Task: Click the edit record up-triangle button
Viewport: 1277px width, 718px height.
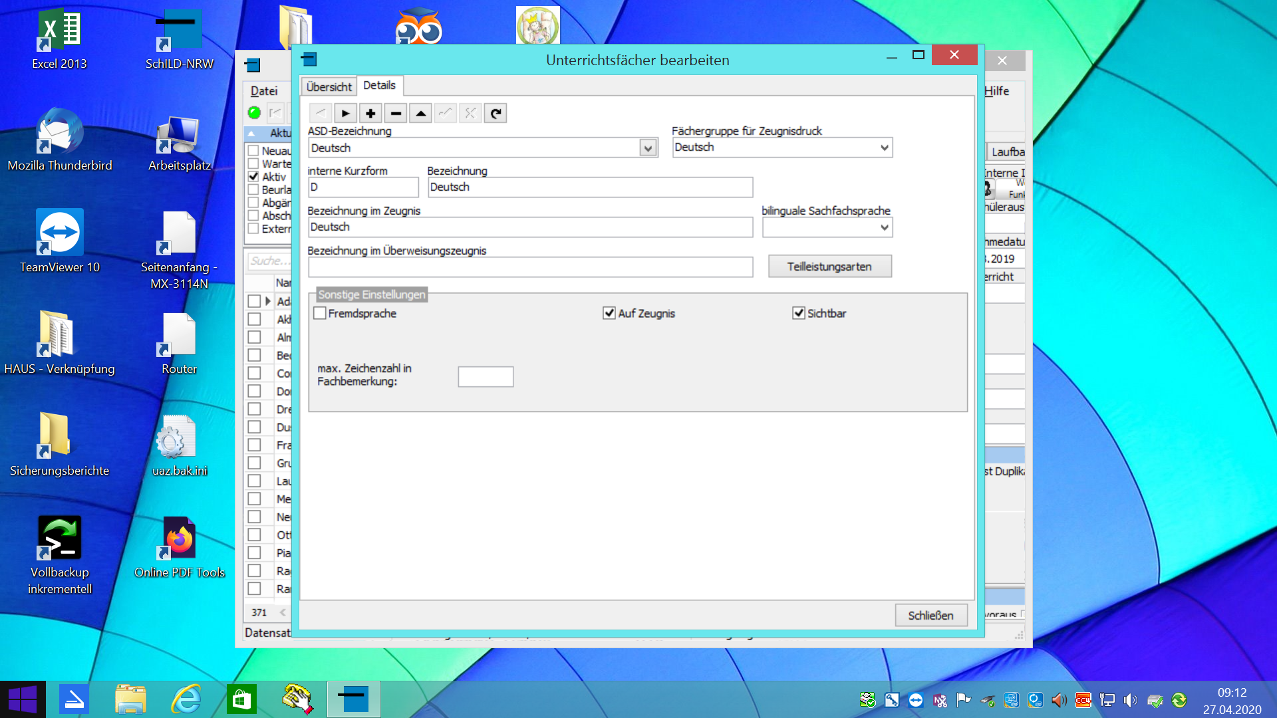Action: 420,113
